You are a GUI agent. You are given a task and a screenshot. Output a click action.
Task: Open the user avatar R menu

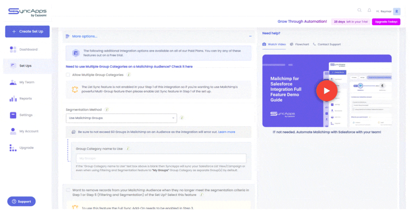point(396,11)
